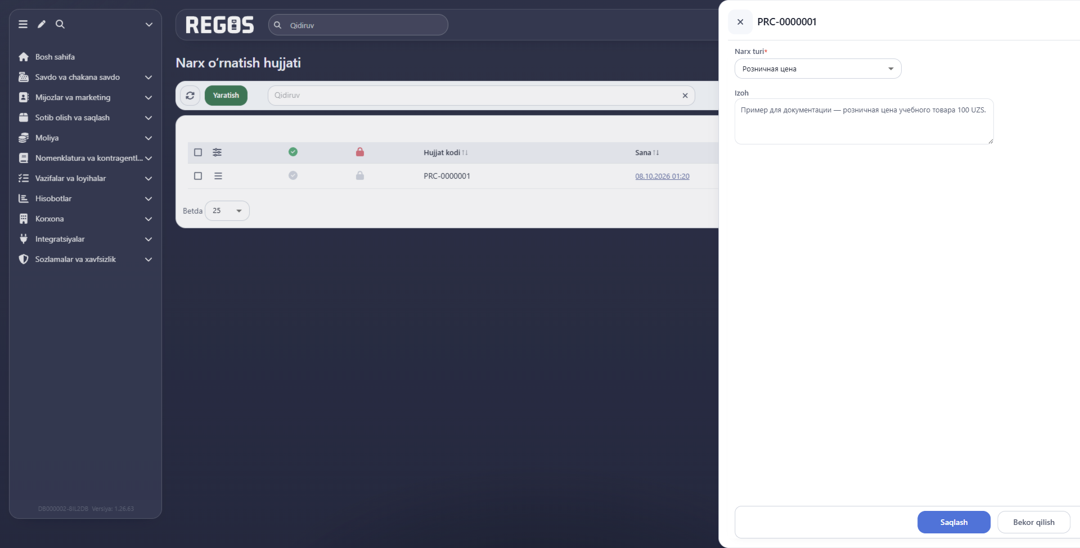
Task: Open the Narx turi dropdown
Action: click(x=818, y=69)
